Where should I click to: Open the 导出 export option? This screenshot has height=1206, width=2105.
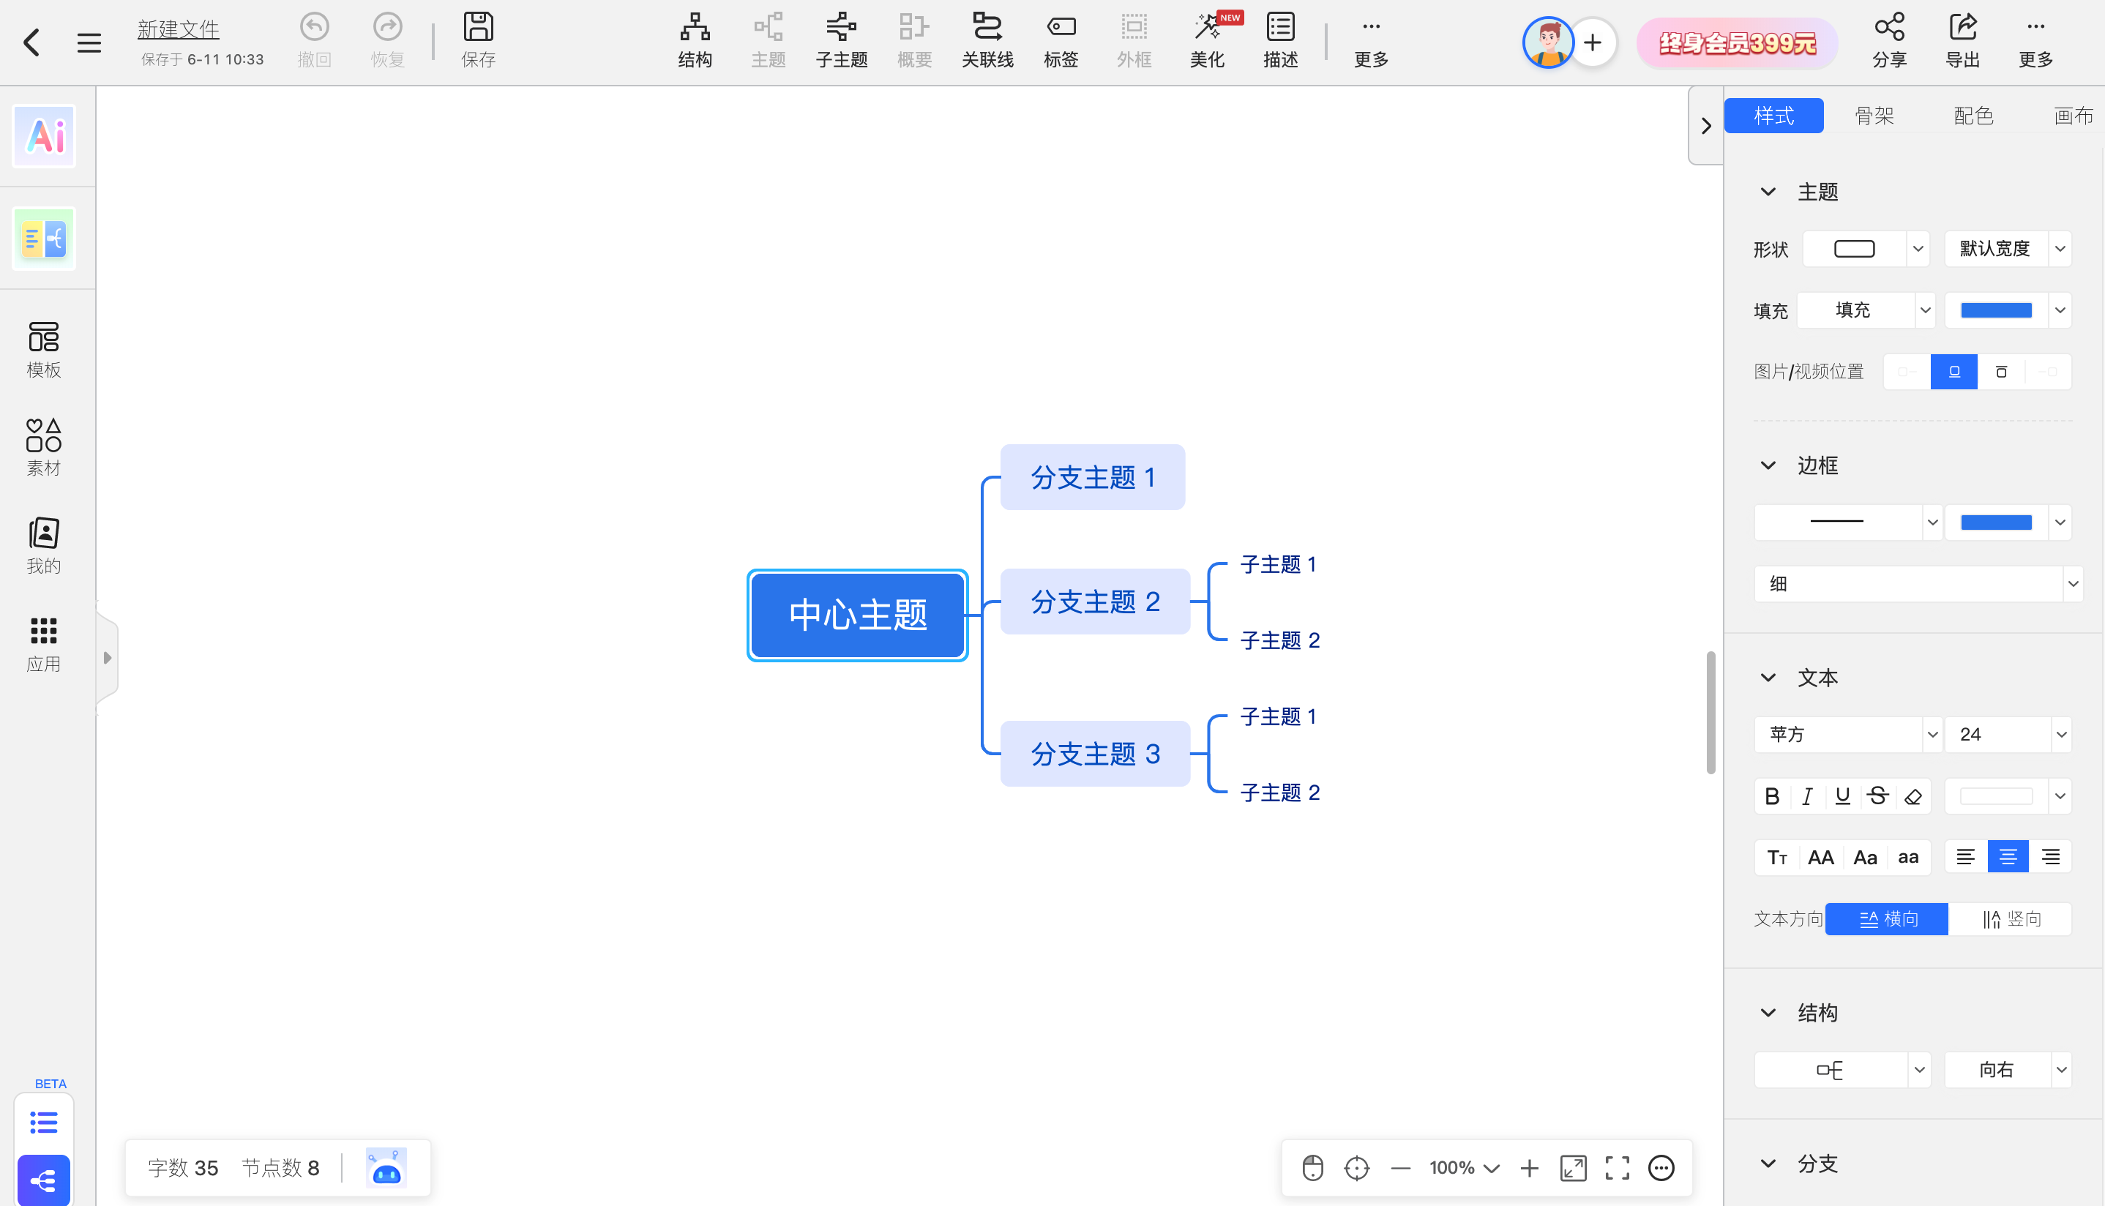pyautogui.click(x=1962, y=39)
